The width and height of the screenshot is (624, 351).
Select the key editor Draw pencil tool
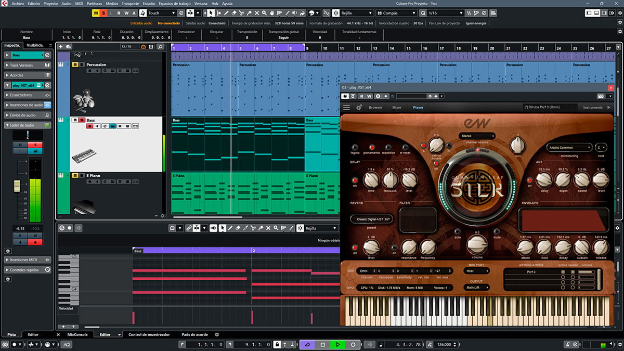click(230, 228)
